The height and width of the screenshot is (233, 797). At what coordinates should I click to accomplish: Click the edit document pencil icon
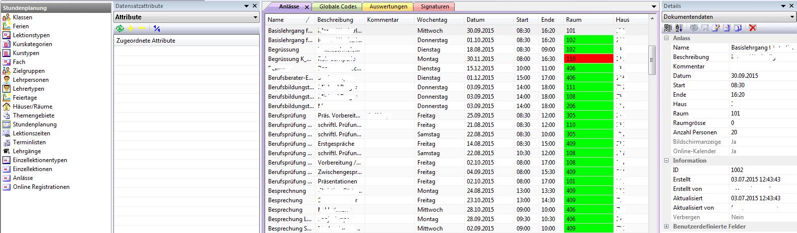715,28
